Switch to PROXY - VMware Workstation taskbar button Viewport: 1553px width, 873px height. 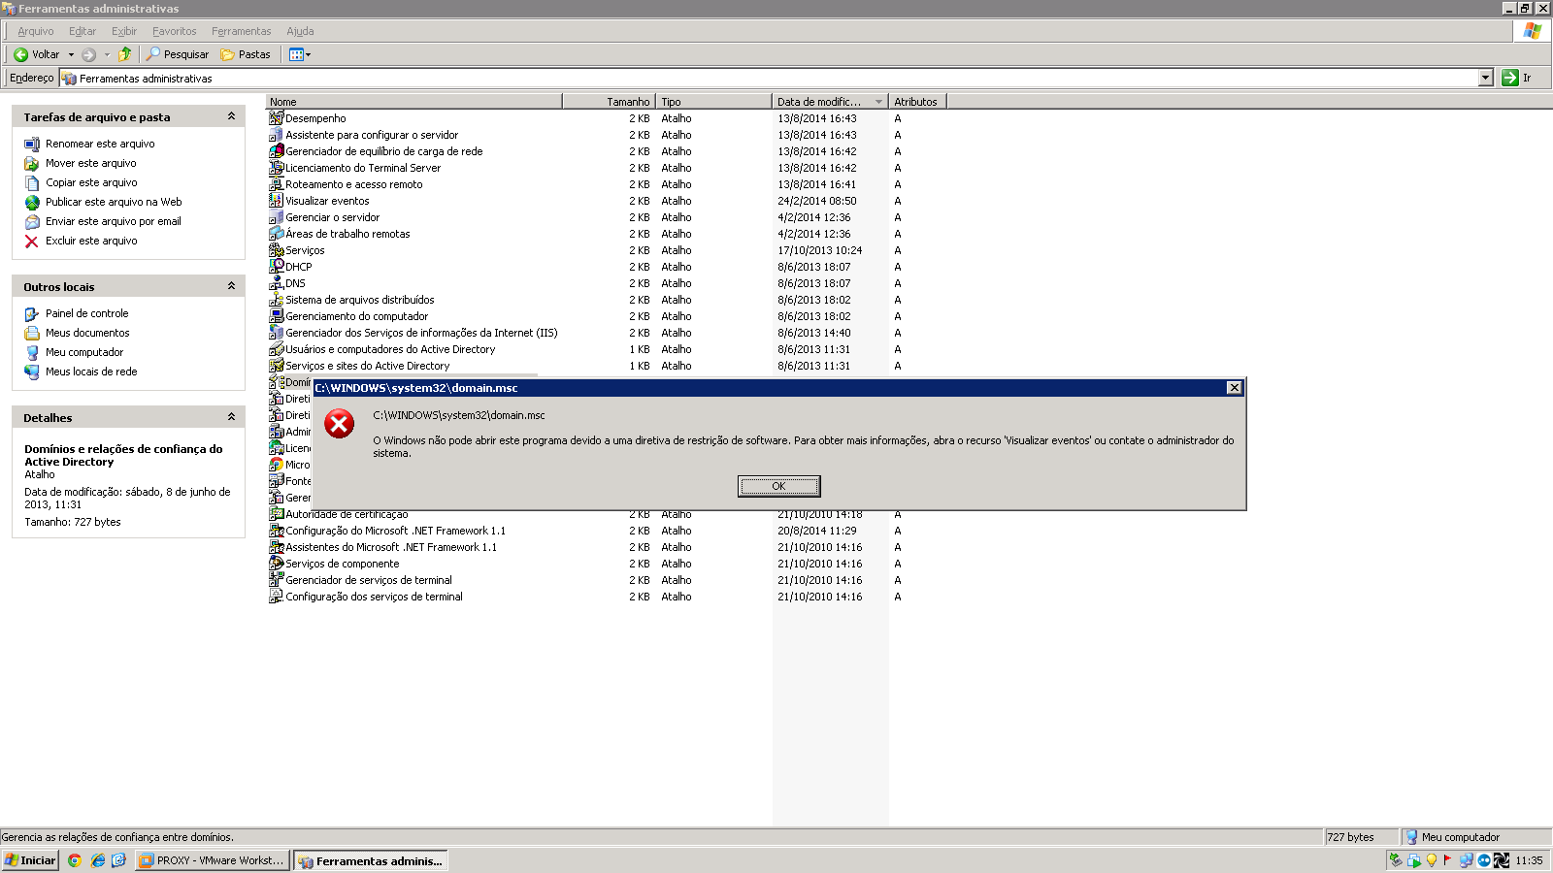213,860
